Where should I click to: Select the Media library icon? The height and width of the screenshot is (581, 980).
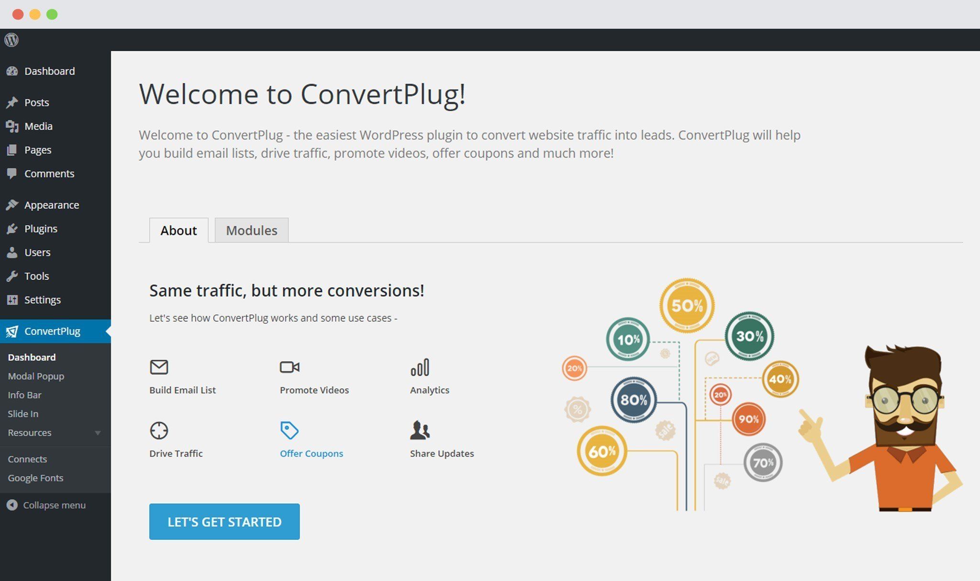pos(12,126)
